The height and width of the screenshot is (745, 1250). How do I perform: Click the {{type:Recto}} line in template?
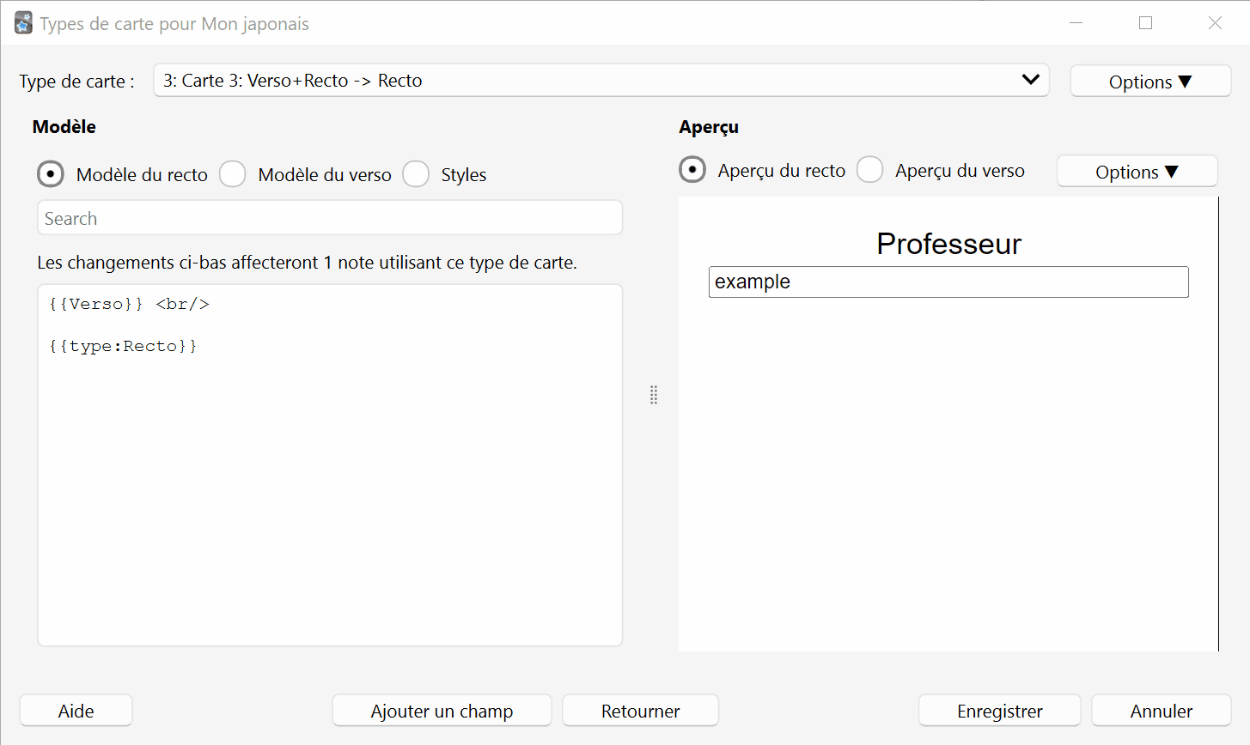tap(123, 346)
